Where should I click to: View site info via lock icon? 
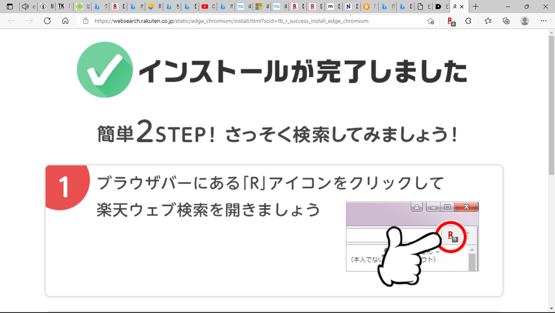[86, 21]
